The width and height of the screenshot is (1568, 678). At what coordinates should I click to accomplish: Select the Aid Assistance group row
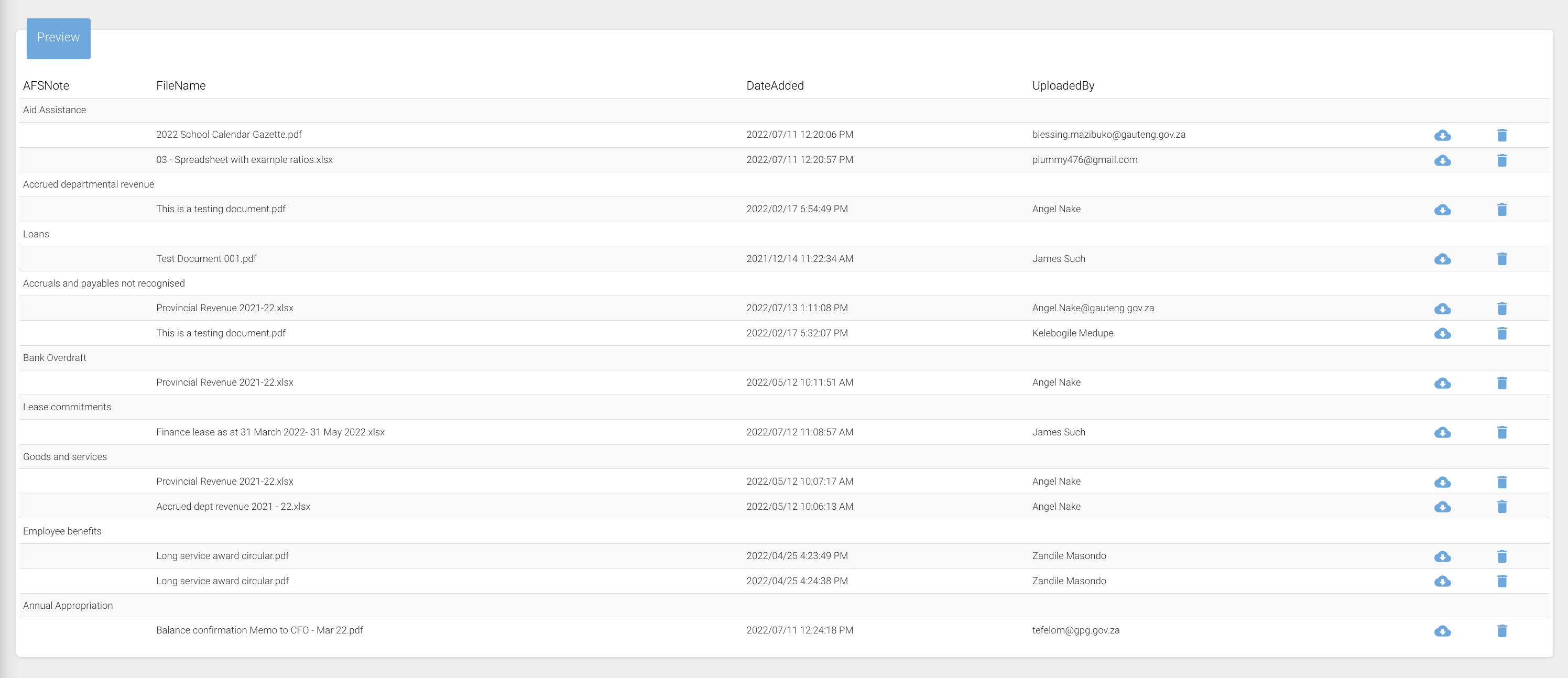click(784, 110)
